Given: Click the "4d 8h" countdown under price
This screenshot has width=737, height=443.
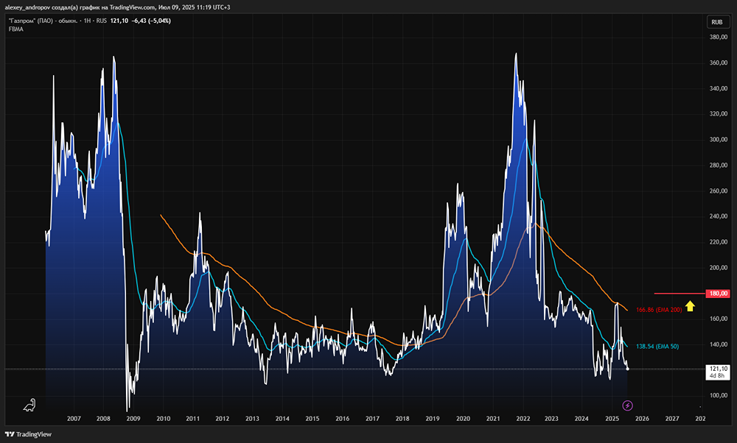Looking at the screenshot, I should click(x=717, y=375).
